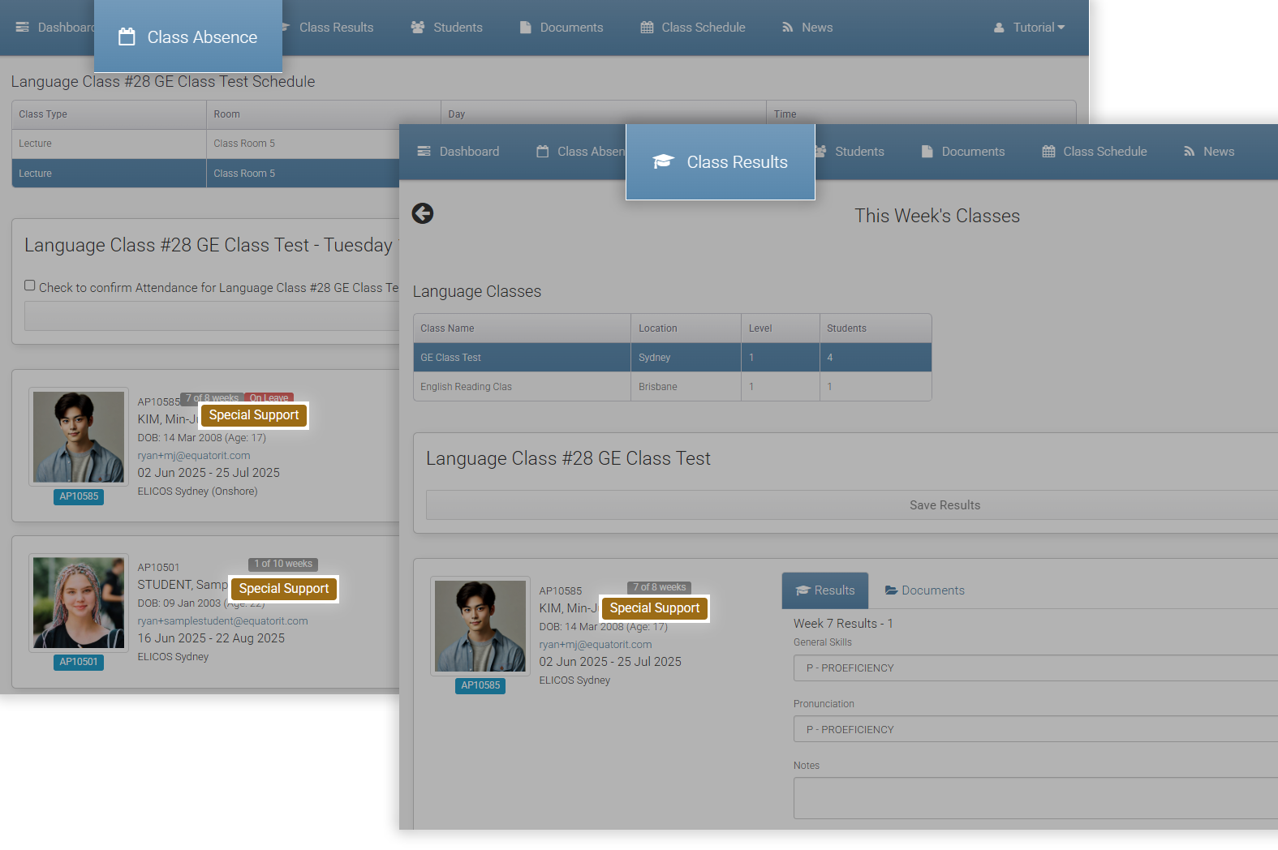This screenshot has height=850, width=1278.
Task: Open Documents in the rear navbar
Action: (x=561, y=28)
